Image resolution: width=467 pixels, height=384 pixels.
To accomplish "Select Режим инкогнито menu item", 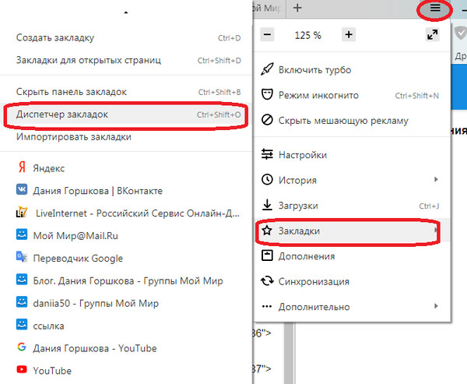I will pos(352,95).
